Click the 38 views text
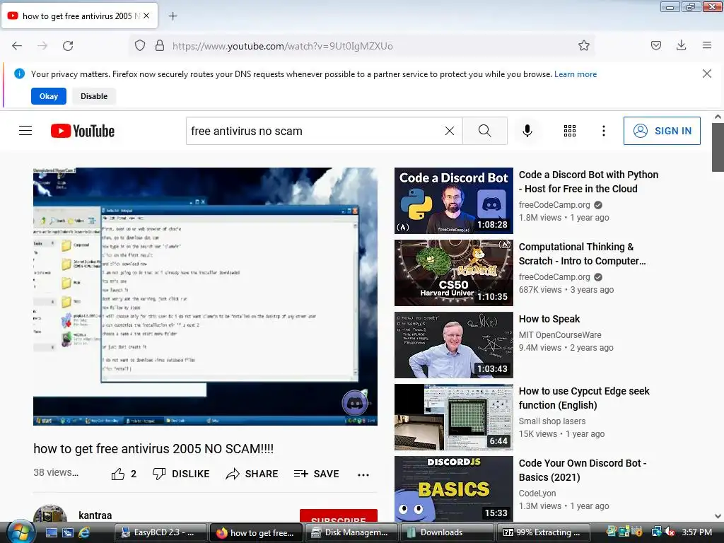The width and height of the screenshot is (724, 543). coord(56,472)
